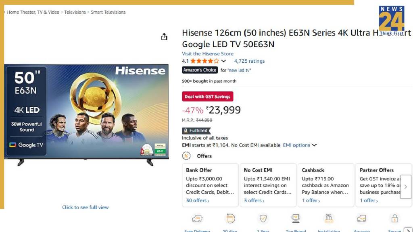The image size is (413, 232).
Task: View 30 offers under Bank Offer
Action: pyautogui.click(x=197, y=201)
